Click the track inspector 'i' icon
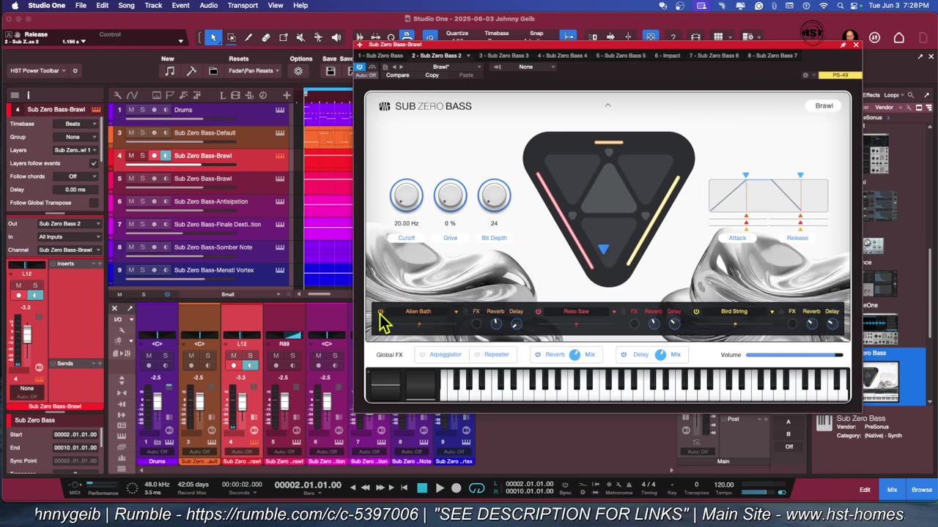This screenshot has width=938, height=527. point(29,94)
